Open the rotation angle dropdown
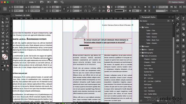 coord(81,7)
